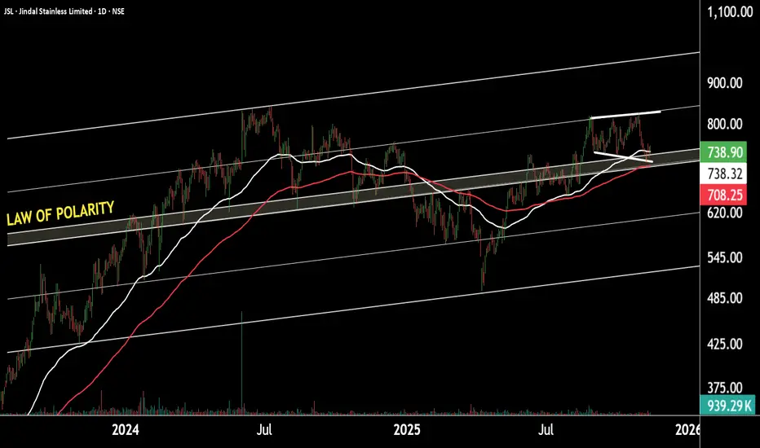Click the 375.00 price axis value

pos(725,388)
